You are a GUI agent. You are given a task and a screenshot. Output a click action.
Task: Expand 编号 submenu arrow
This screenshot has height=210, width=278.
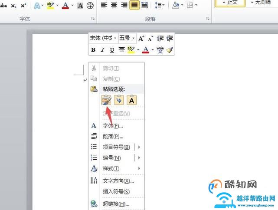point(139,157)
